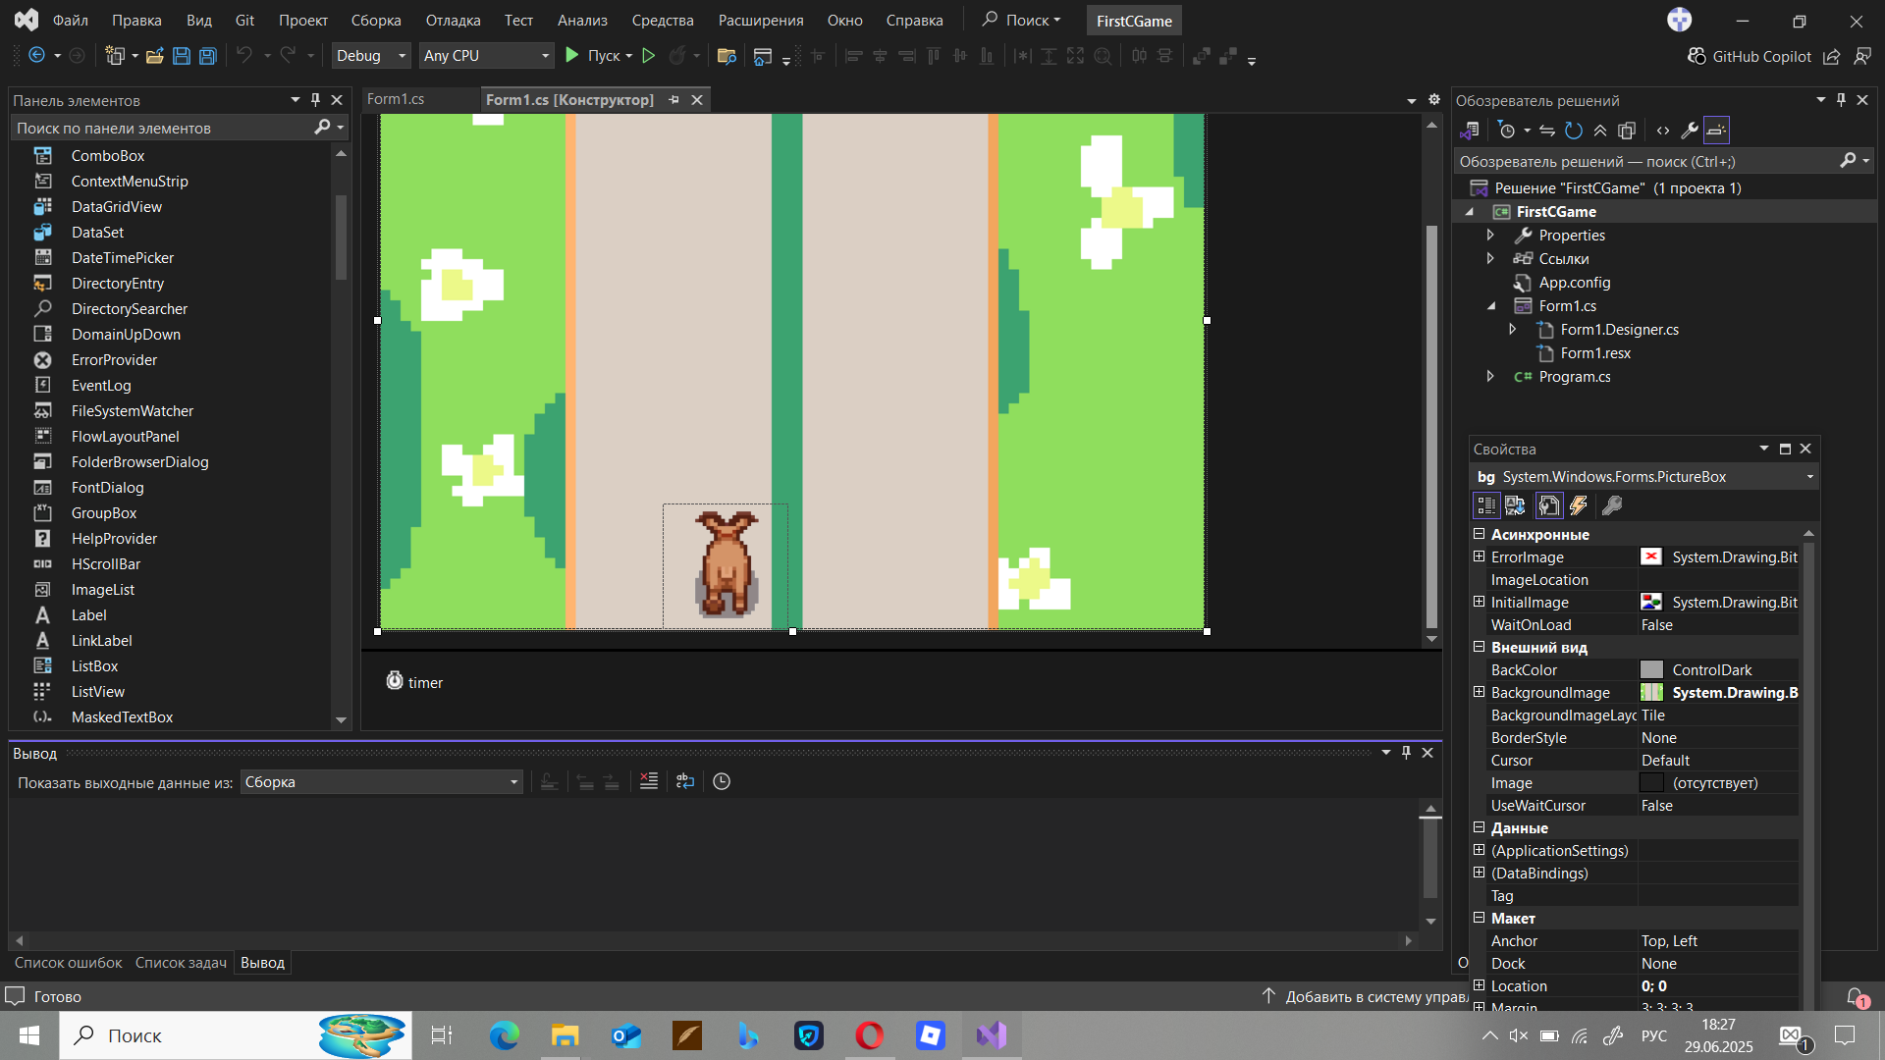Viewport: 1885px width, 1060px height.
Task: Toggle word wrap in the output window
Action: point(685,781)
